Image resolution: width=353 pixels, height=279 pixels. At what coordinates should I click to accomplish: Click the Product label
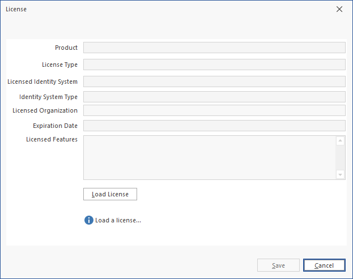tap(66, 48)
